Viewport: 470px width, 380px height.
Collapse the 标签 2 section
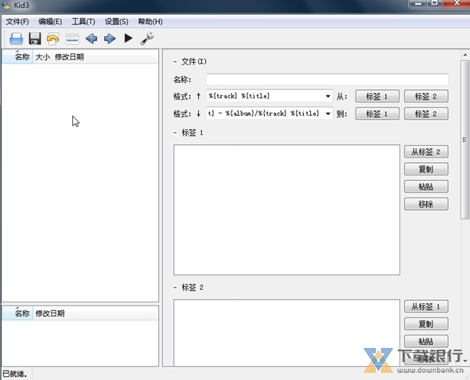coord(175,288)
